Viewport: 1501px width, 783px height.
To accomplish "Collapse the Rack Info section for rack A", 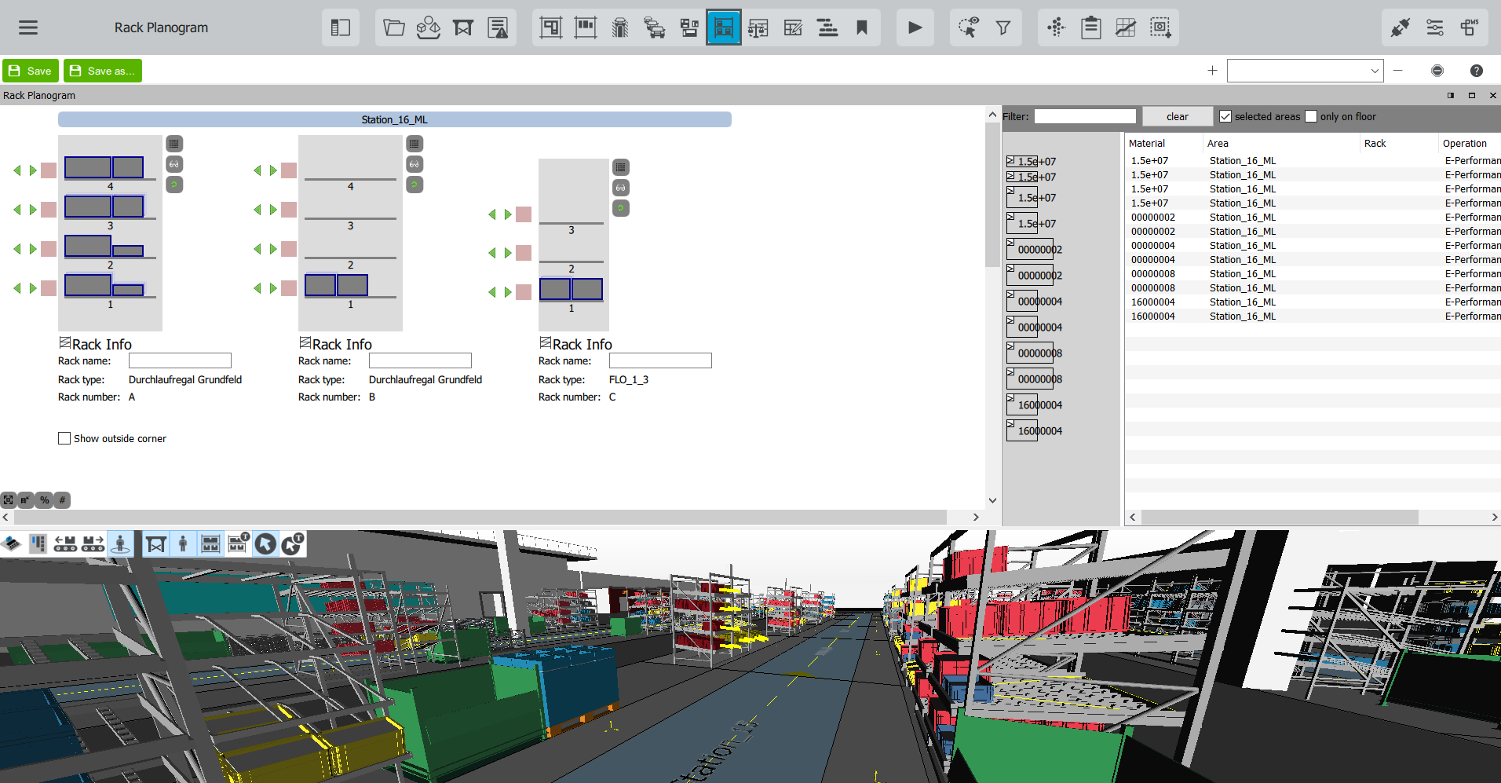I will click(65, 342).
